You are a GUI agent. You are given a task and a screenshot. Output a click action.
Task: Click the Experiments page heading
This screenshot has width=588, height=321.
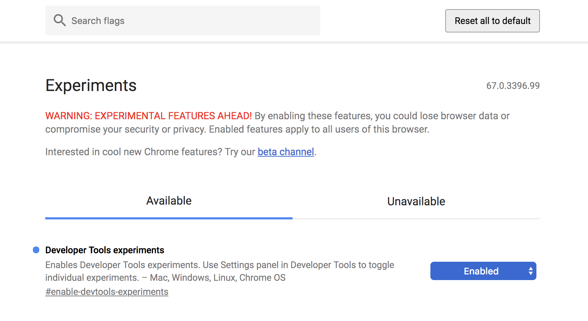coord(91,85)
